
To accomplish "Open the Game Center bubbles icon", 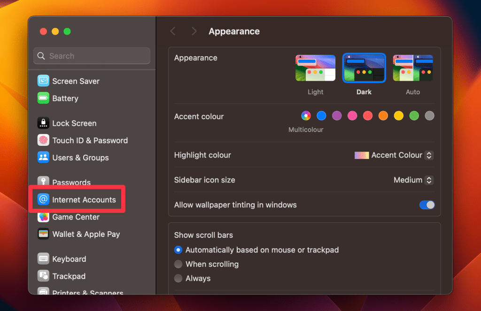I will 43,217.
